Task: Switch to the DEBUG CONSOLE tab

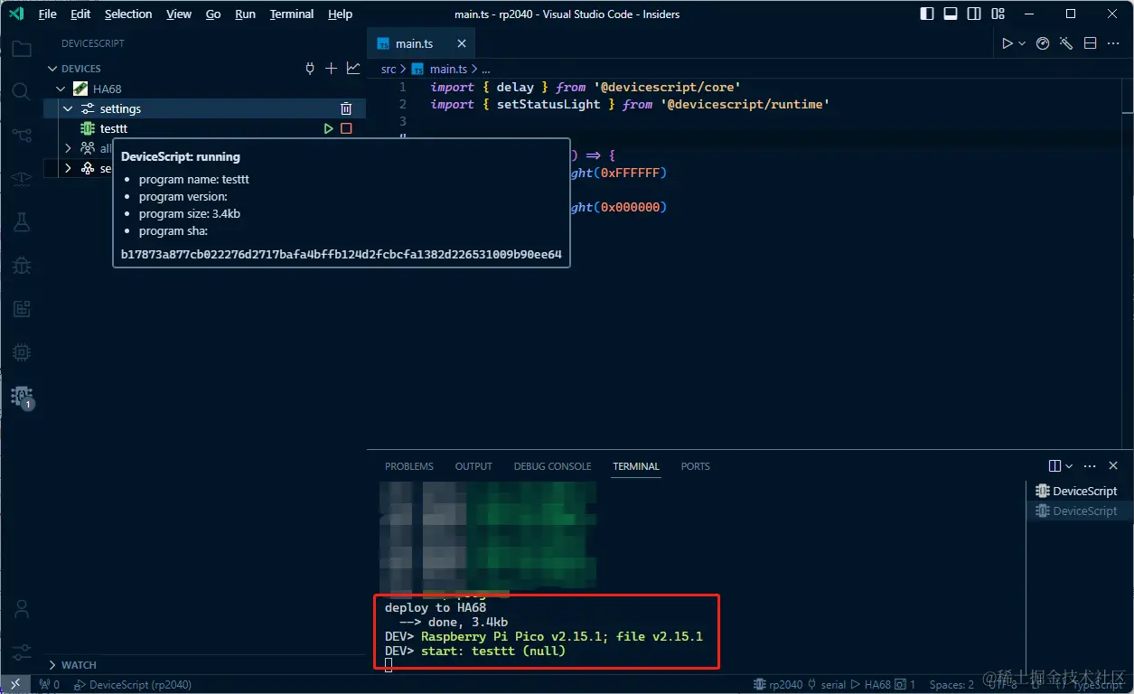Action: click(x=552, y=466)
